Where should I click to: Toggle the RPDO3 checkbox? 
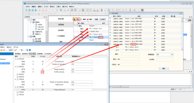click(18, 77)
